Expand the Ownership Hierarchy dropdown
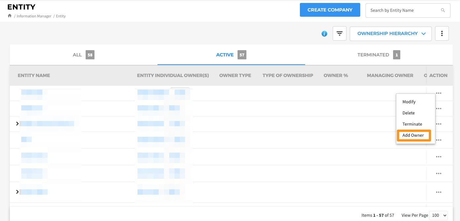The width and height of the screenshot is (460, 221). [391, 33]
